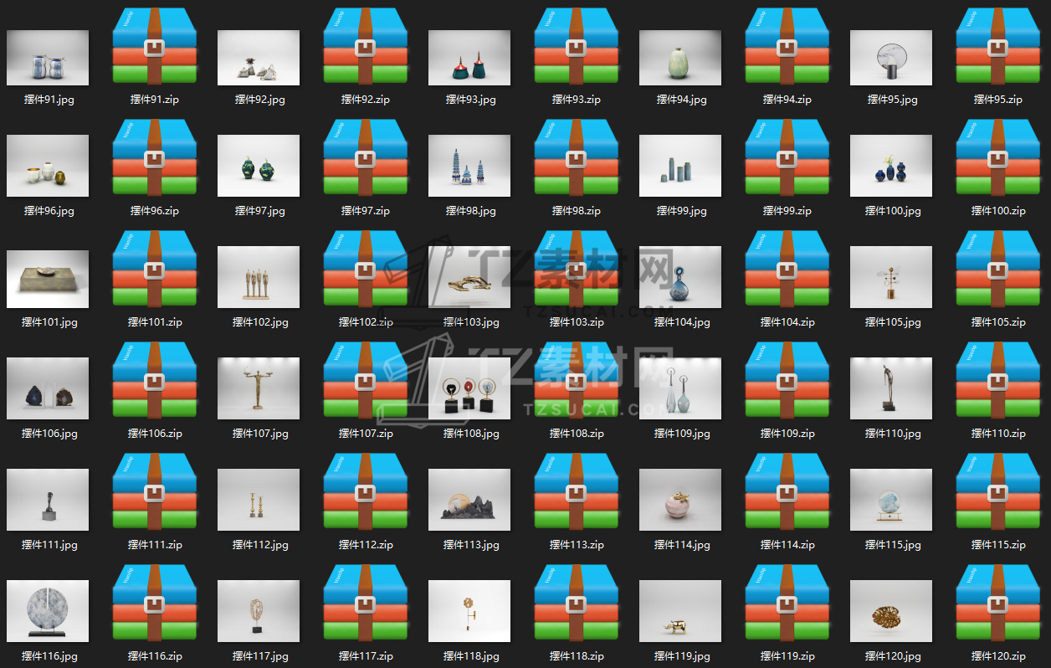Select the 摆件100.zip archive icon

tap(998, 157)
